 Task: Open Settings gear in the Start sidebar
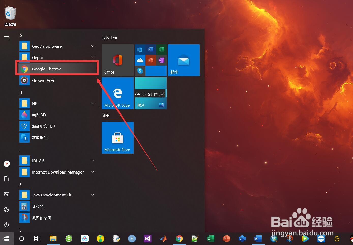pos(7,209)
